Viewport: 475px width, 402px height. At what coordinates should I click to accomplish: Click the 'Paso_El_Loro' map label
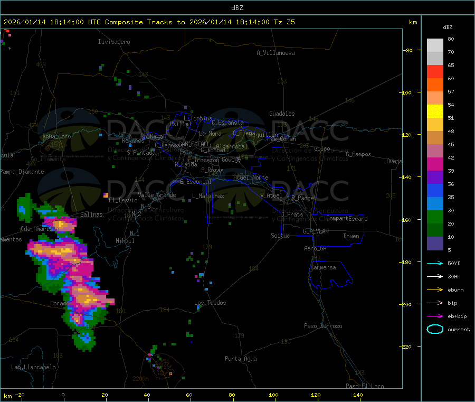point(365,386)
